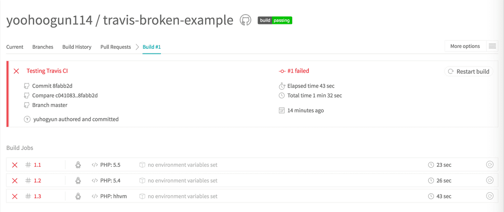Open job 1.1 PHP: 5.5 row
This screenshot has height=212, width=504.
pos(110,165)
